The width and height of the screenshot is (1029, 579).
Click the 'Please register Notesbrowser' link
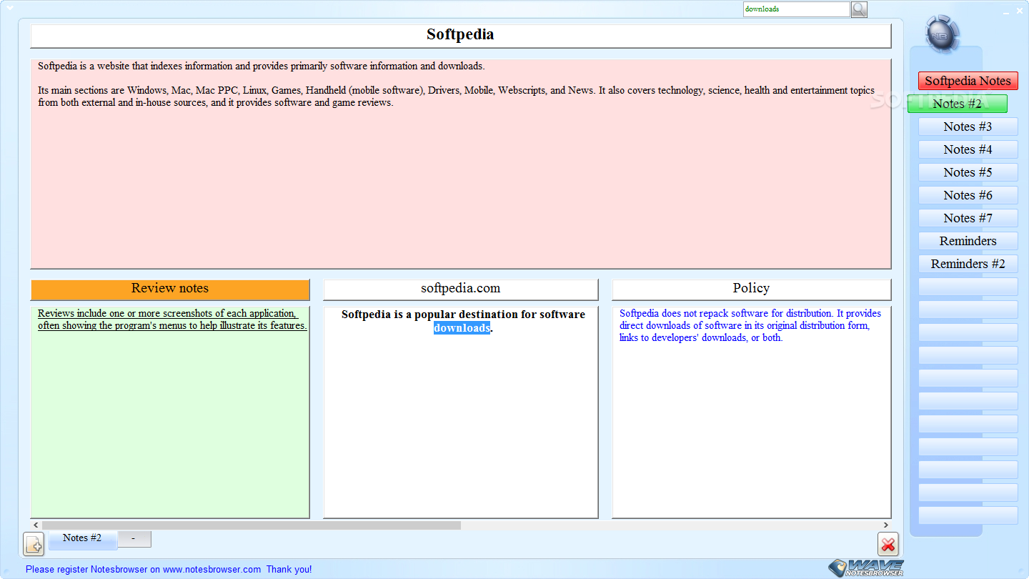tap(169, 570)
